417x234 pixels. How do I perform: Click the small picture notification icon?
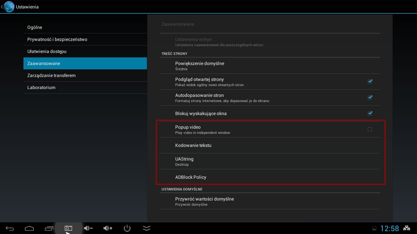[374, 228]
